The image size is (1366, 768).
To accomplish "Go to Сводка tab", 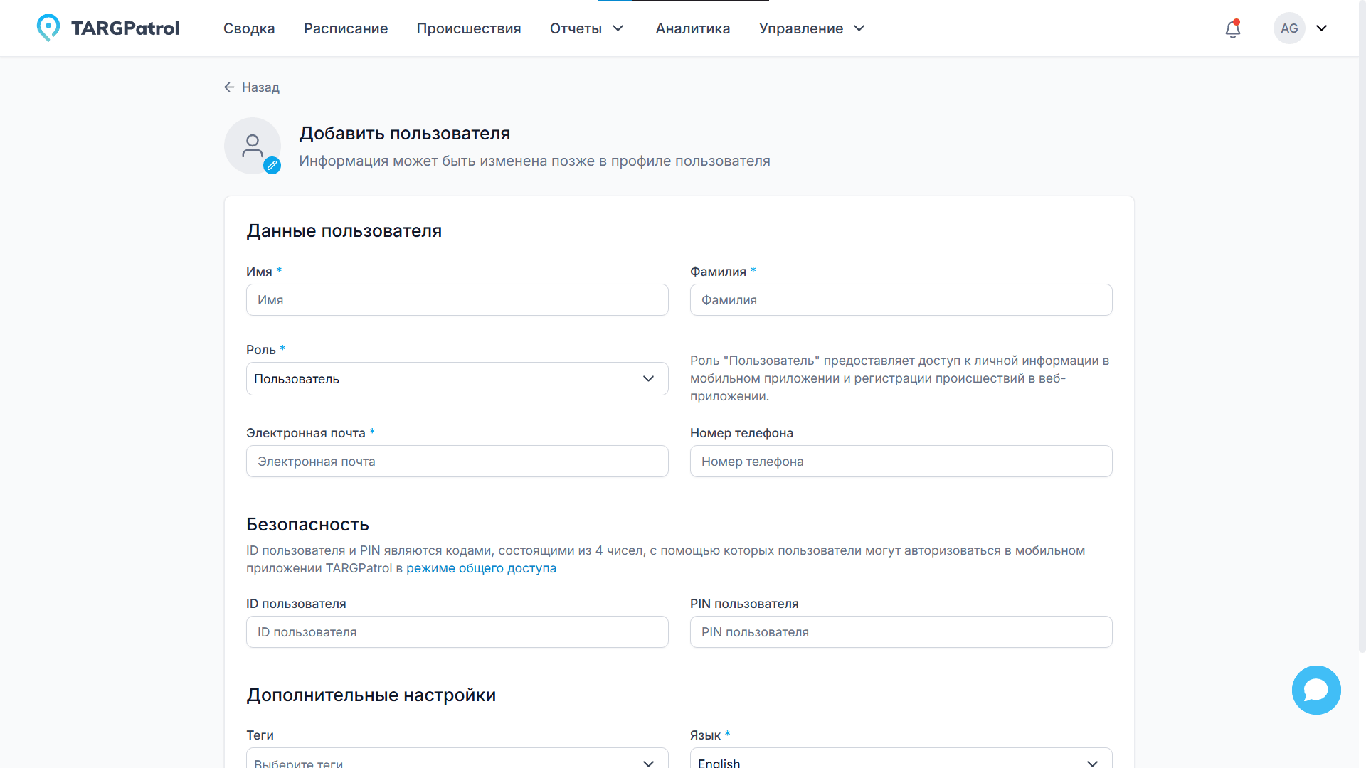I will [249, 28].
